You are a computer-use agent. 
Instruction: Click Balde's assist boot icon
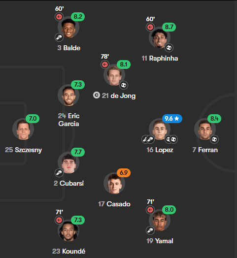click(x=59, y=37)
